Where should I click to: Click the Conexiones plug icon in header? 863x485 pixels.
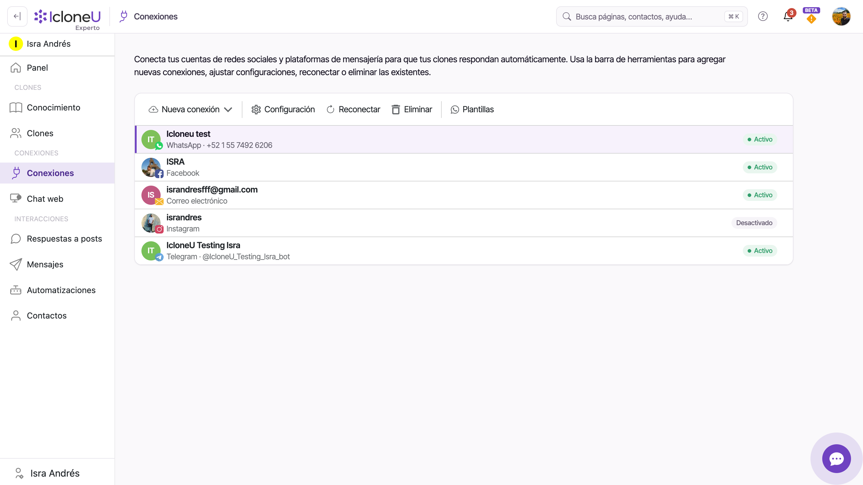click(x=124, y=16)
